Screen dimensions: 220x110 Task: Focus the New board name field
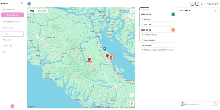[x=13, y=9]
